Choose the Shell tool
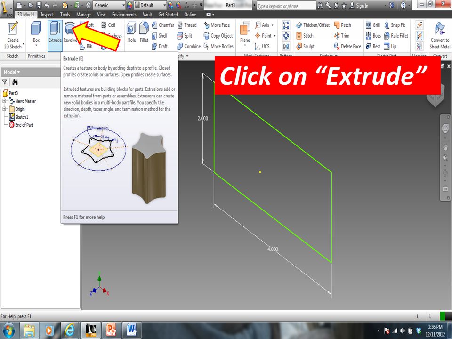Screen dimensions: 452x339 coord(160,36)
